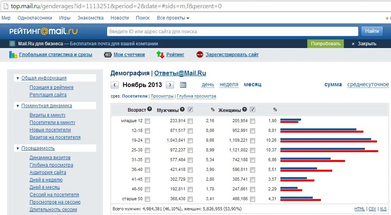
Task: Click the Найти search button
Action: click(372, 31)
